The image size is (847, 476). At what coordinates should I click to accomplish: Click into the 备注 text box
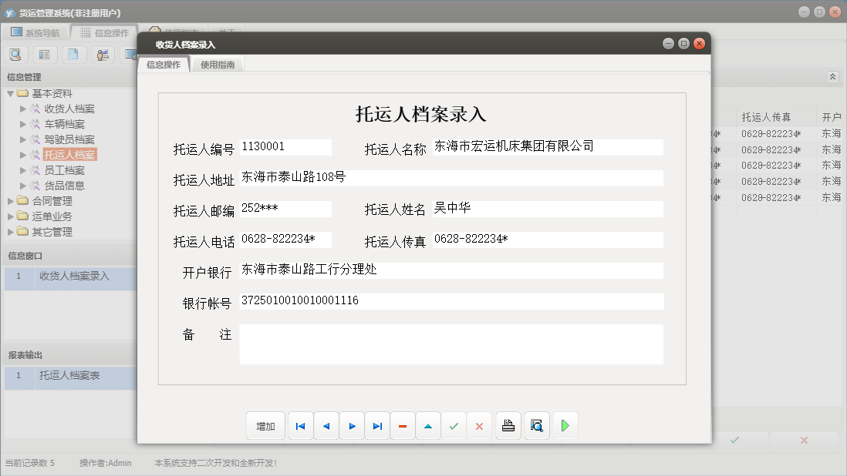click(451, 344)
